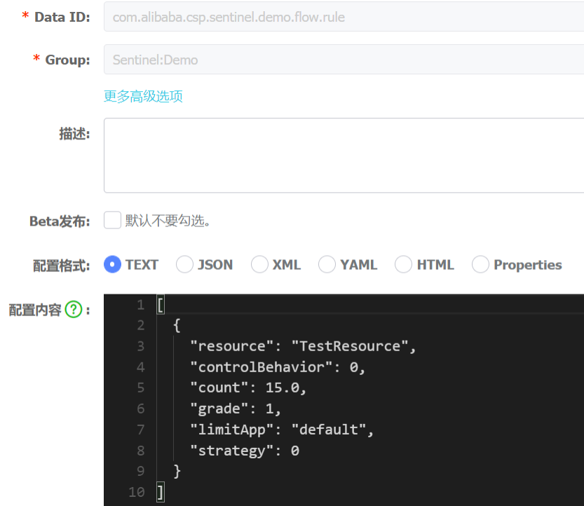Image resolution: width=584 pixels, height=506 pixels.
Task: Choose the YAML format option
Action: [327, 264]
